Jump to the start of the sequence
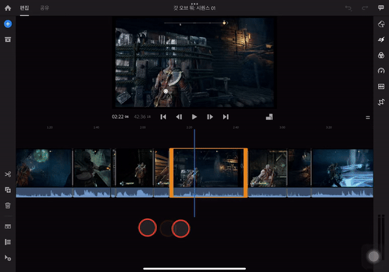Image resolution: width=389 pixels, height=272 pixels. (163, 117)
